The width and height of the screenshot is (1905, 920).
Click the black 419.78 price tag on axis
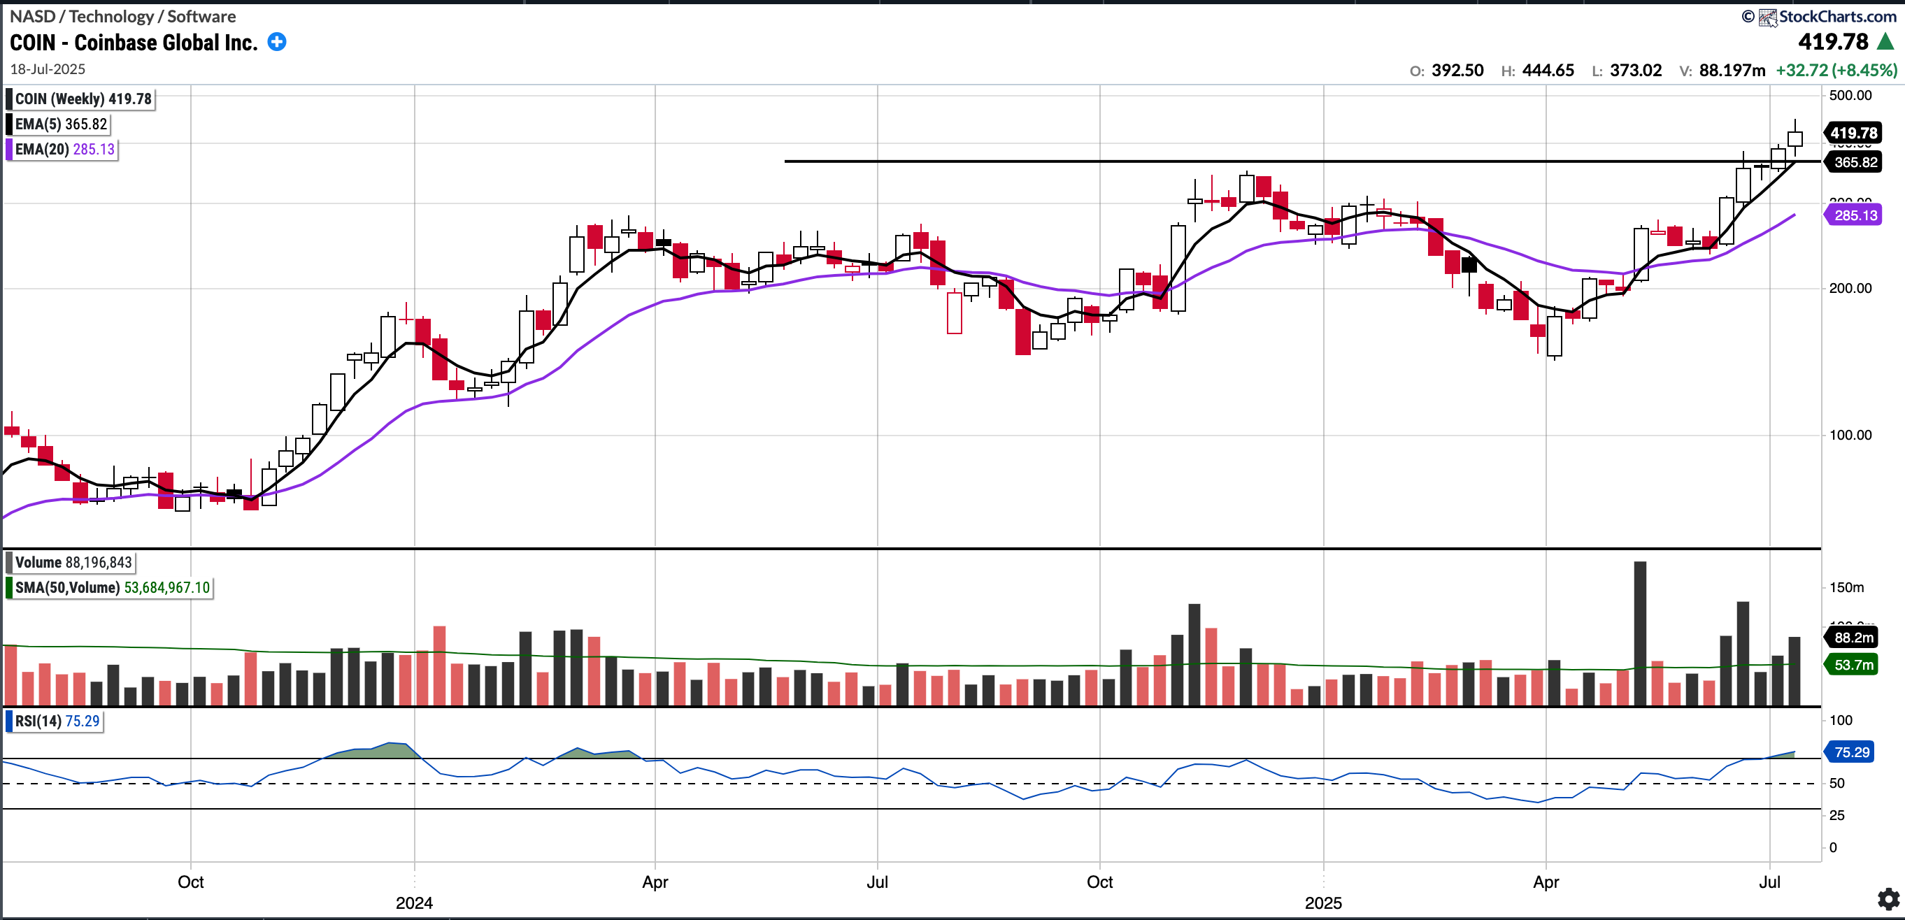(1853, 133)
